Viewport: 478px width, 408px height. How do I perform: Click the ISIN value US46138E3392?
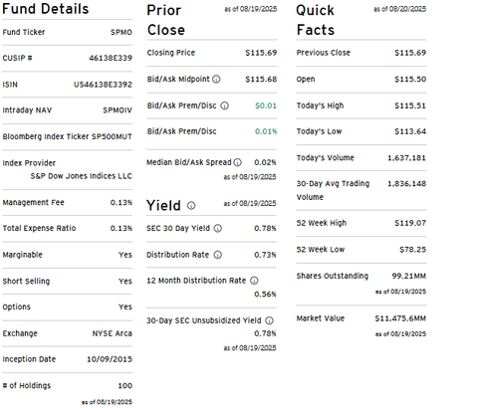tap(103, 85)
